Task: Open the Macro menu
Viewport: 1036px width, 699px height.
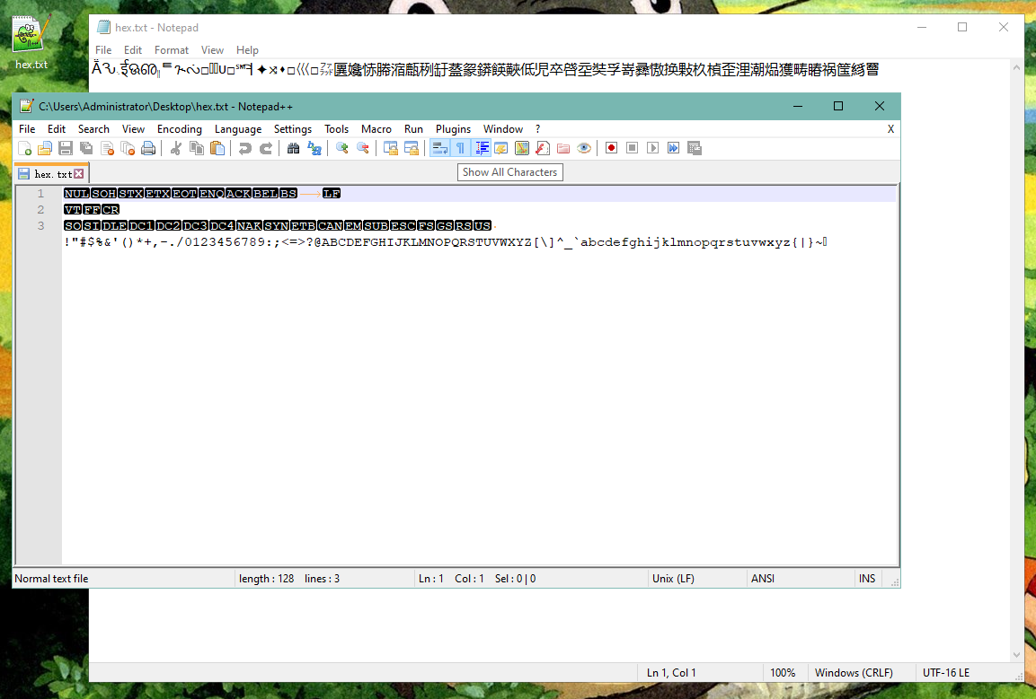Action: [x=376, y=128]
